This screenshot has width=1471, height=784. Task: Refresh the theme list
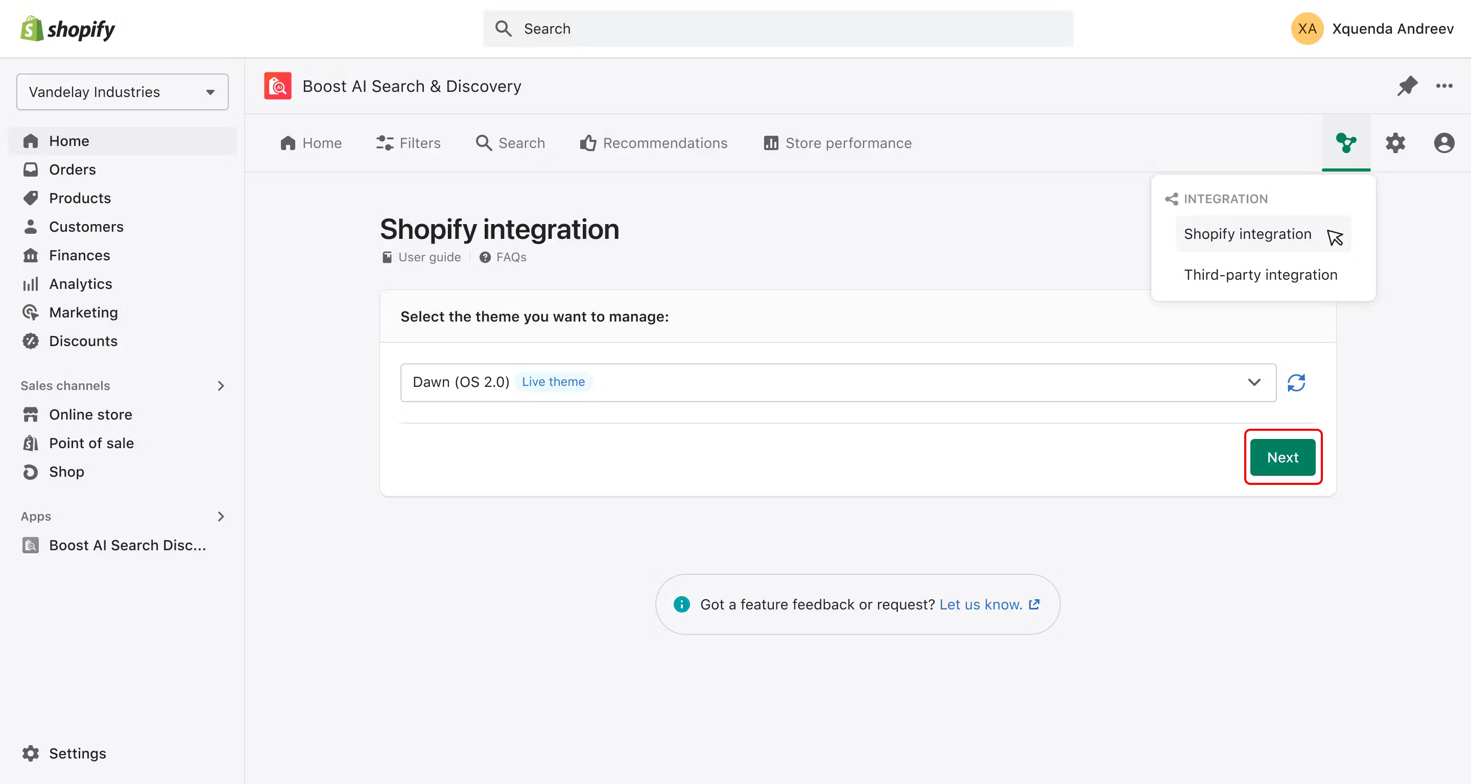pos(1296,382)
